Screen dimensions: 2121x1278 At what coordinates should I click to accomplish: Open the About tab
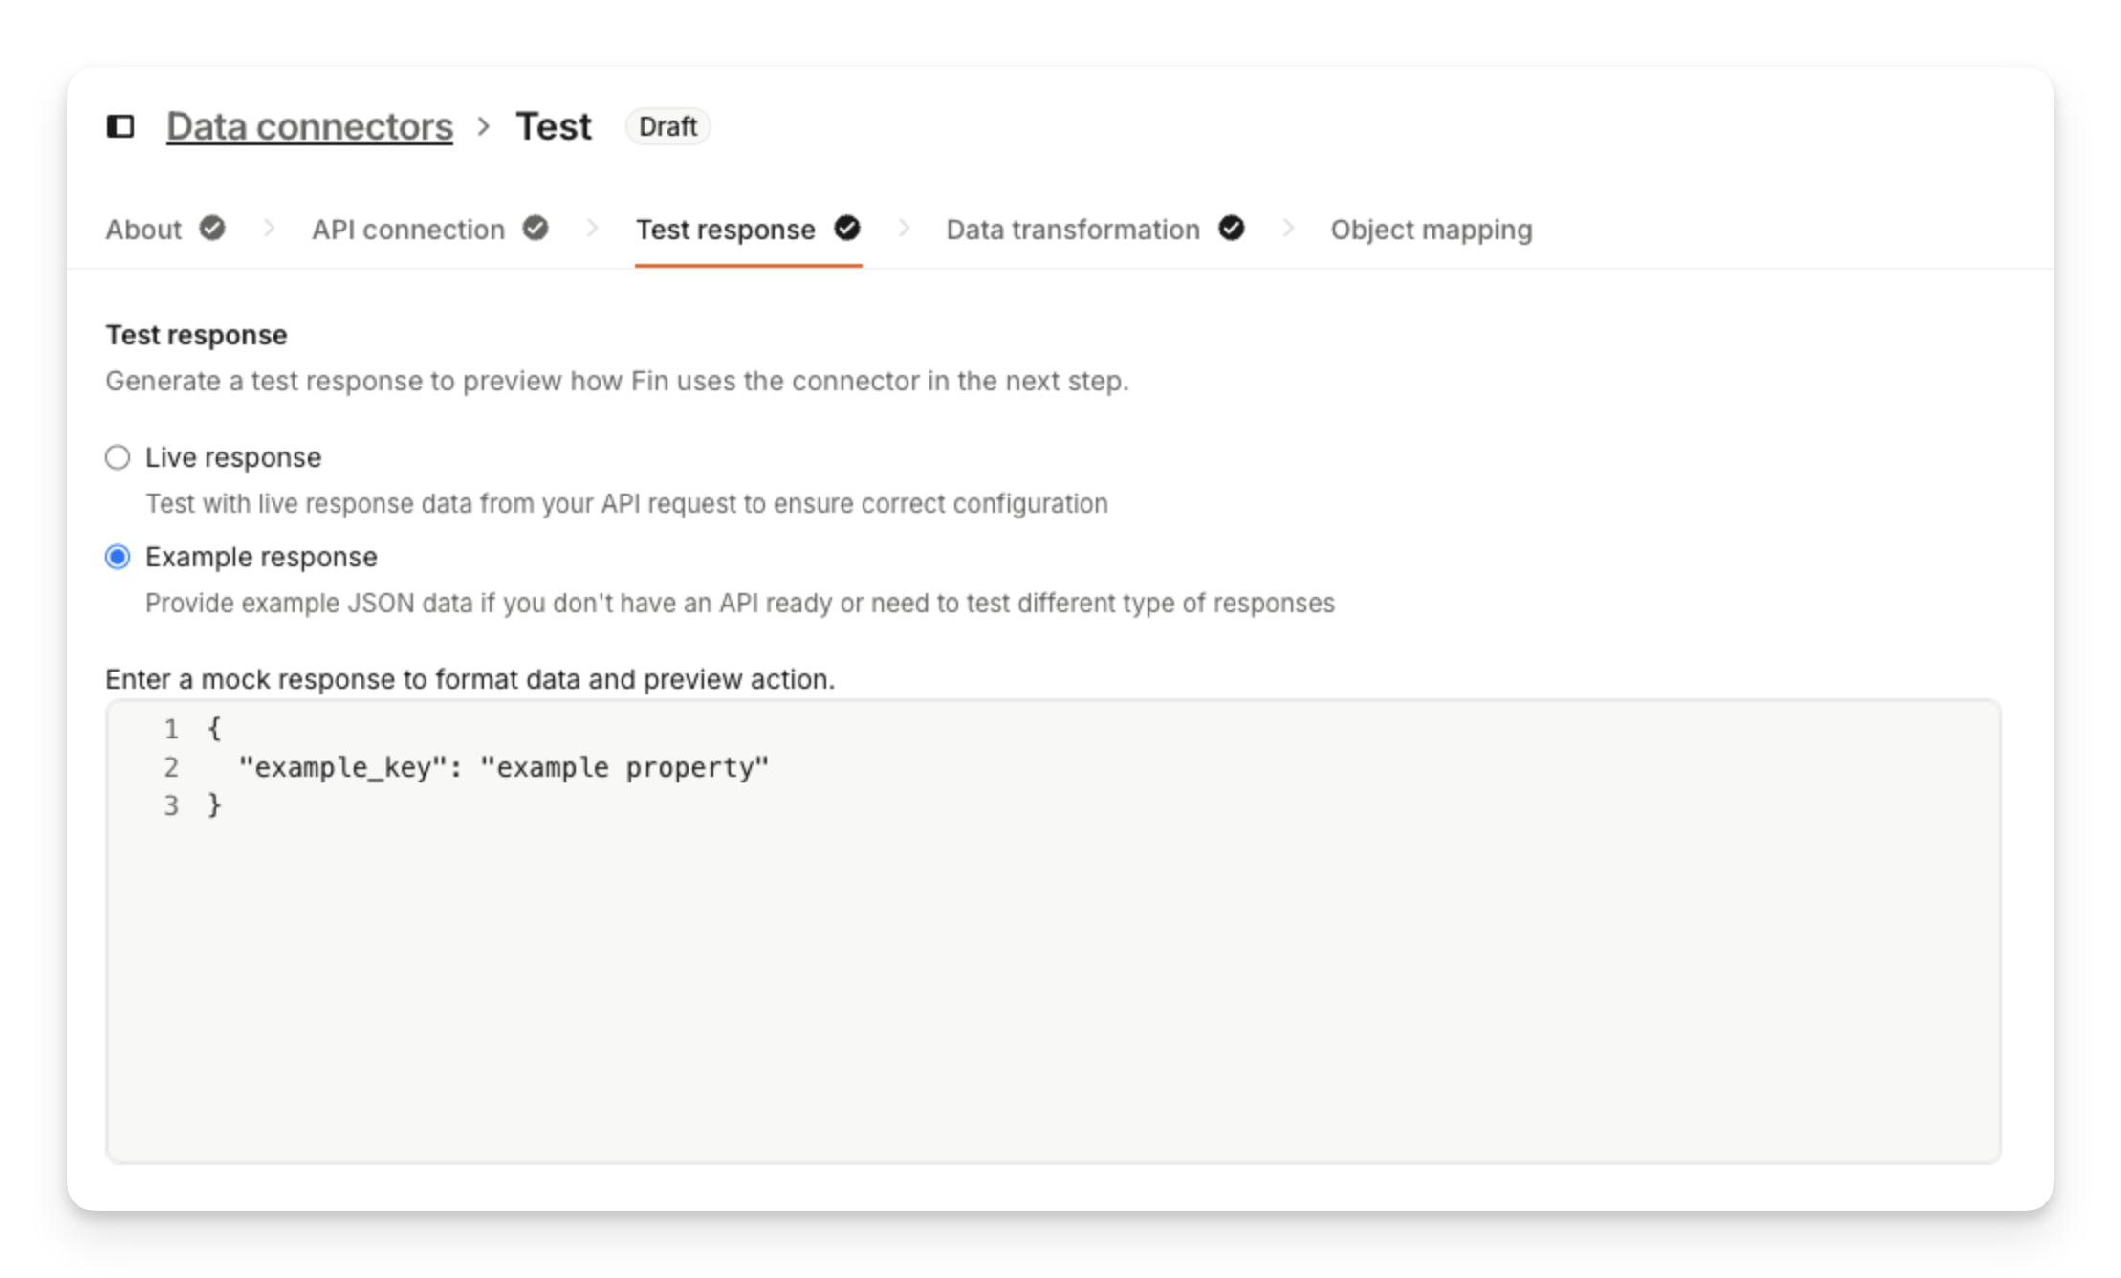tap(143, 230)
